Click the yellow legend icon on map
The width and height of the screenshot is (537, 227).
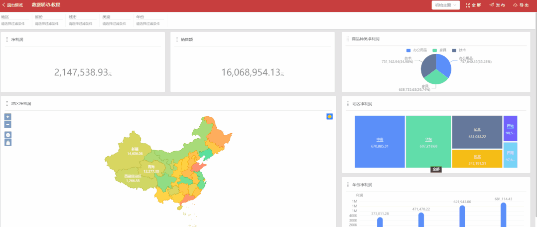pyautogui.click(x=329, y=116)
